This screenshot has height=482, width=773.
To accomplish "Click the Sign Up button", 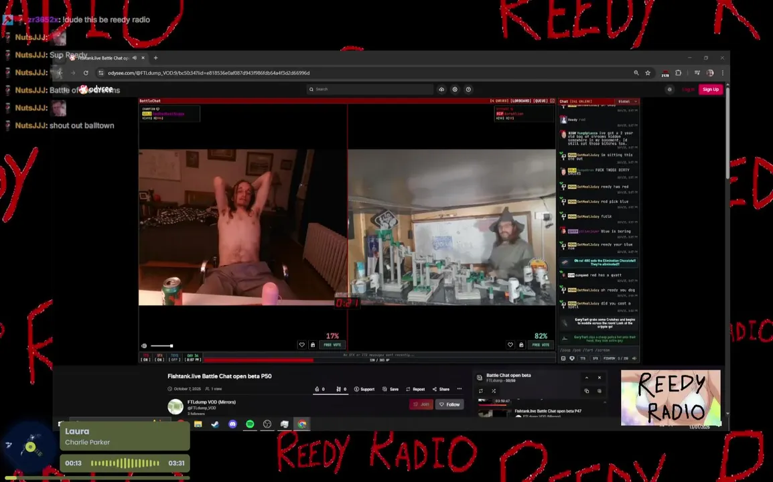I will coord(711,89).
